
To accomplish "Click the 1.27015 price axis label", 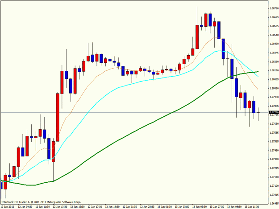I will [274, 195].
